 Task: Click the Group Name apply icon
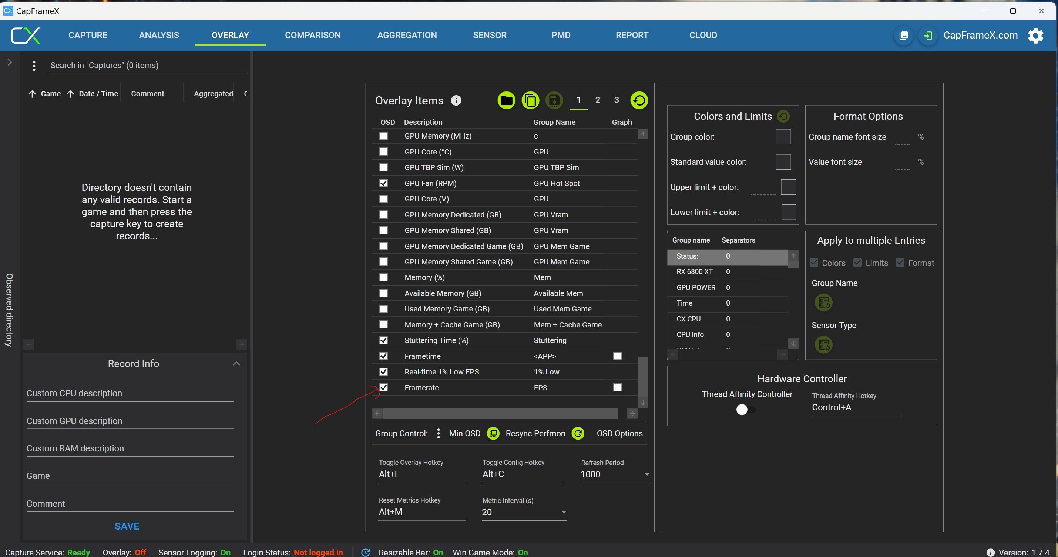(x=823, y=303)
